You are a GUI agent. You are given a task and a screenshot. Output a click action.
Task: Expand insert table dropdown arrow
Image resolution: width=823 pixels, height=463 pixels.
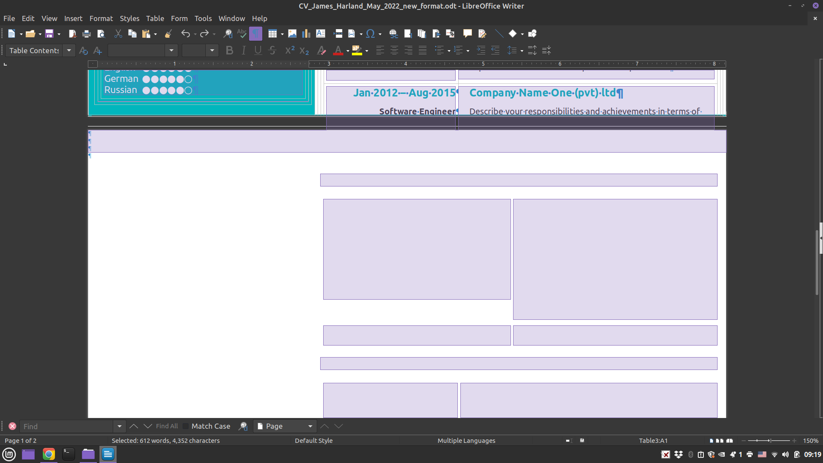coord(282,34)
